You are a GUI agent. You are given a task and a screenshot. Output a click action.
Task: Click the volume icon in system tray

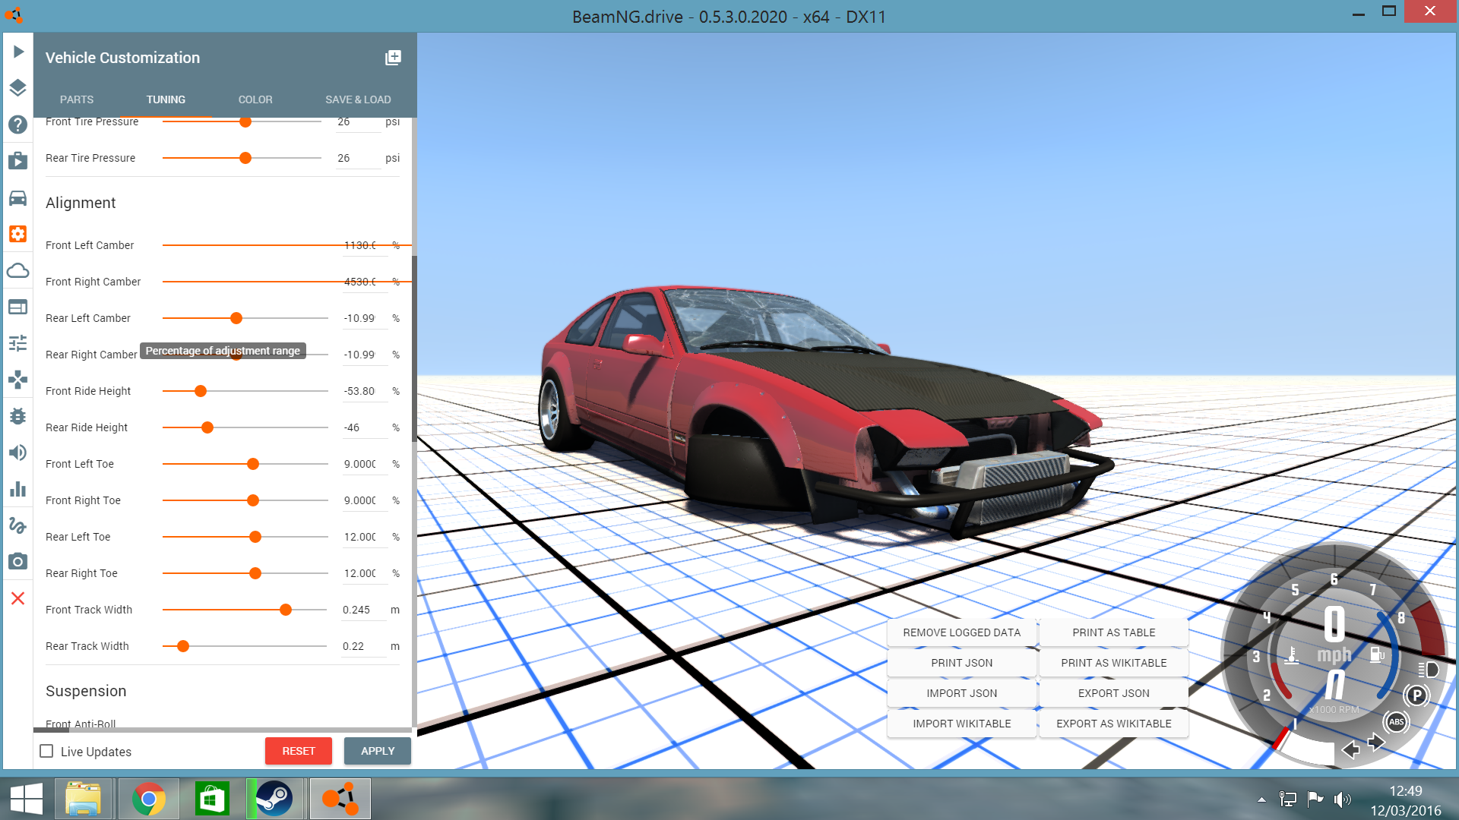(x=1343, y=799)
